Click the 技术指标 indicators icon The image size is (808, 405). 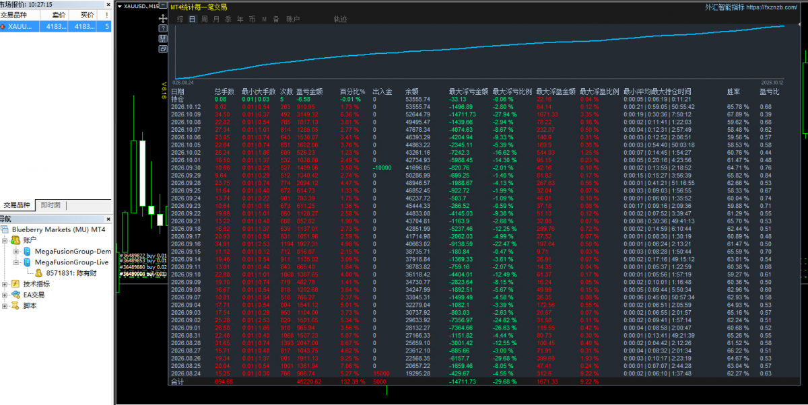pyautogui.click(x=17, y=284)
